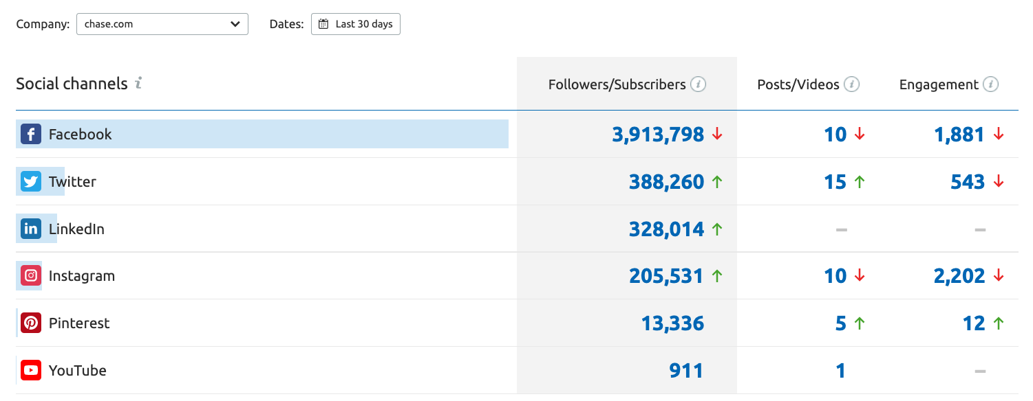The width and height of the screenshot is (1033, 401).
Task: Click the Posts/Videos info icon
Action: pos(852,84)
